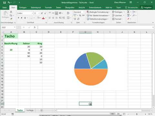Click the insert function fx icon
Screen dimensions: 155x116
click(35, 27)
